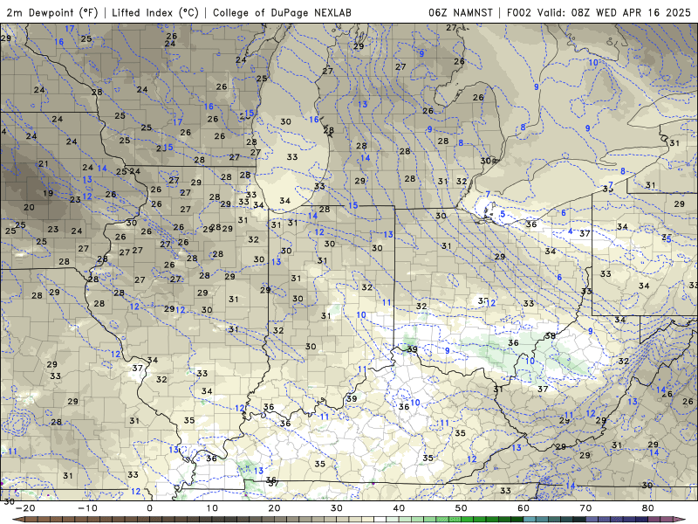Click the "F002 Valid: 08Z WED APR 16 2025" text
The image size is (698, 524).
click(599, 12)
